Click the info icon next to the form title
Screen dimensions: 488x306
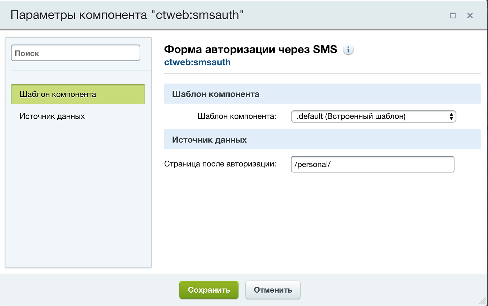point(348,49)
